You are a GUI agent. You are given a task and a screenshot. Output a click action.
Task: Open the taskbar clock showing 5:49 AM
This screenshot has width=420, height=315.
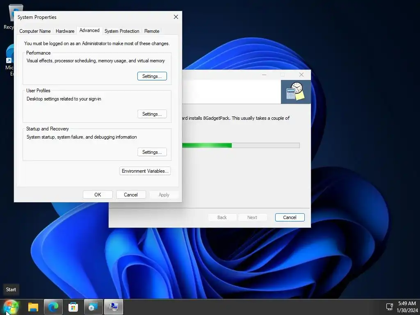point(407,307)
